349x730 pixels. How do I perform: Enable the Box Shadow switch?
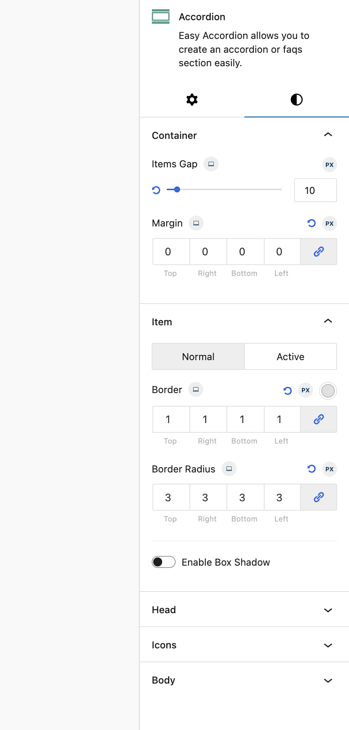pyautogui.click(x=164, y=562)
